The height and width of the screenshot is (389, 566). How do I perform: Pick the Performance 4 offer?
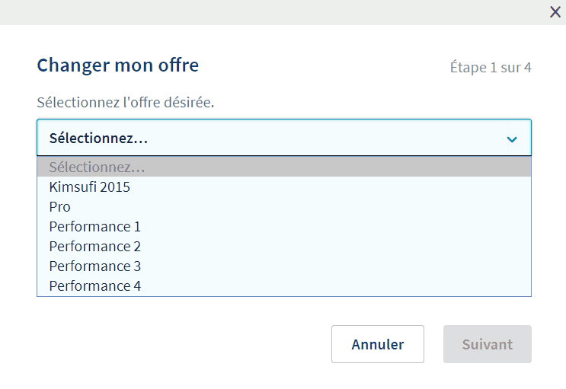coord(284,286)
